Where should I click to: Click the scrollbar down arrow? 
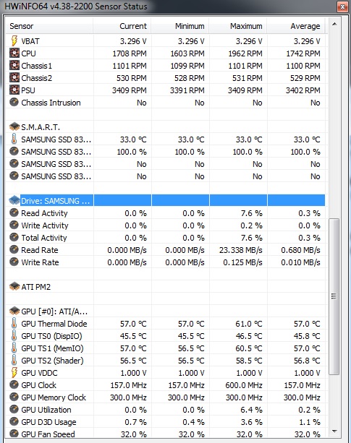click(334, 431)
